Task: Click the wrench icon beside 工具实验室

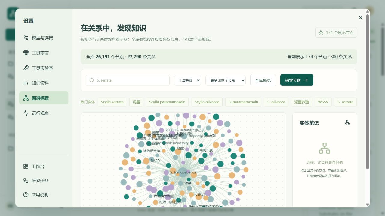Action: point(26,68)
